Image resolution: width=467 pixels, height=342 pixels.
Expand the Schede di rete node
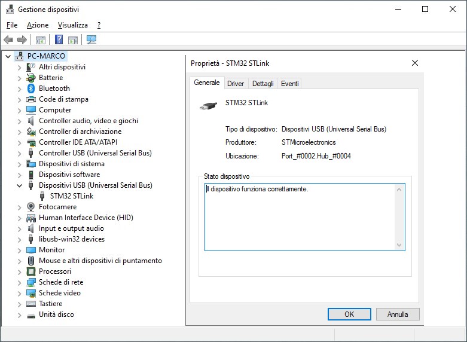tap(19, 282)
